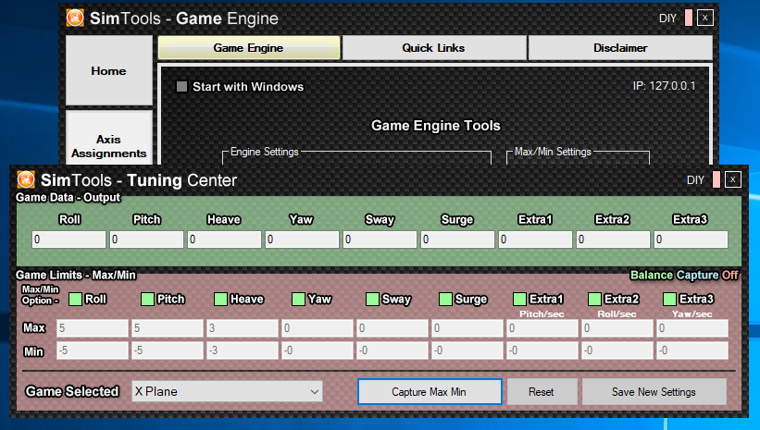Click Save New Settings button
The width and height of the screenshot is (760, 430).
[x=654, y=392]
